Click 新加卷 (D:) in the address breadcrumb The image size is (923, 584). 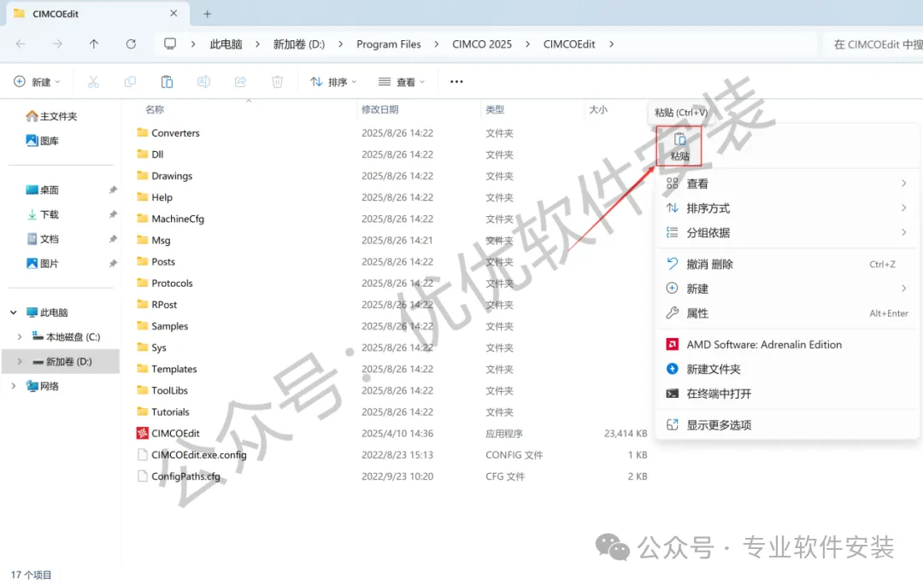(x=299, y=44)
